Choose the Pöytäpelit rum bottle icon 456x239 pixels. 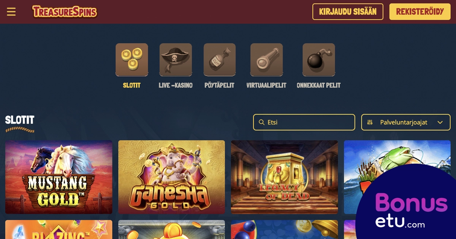pyautogui.click(x=220, y=60)
